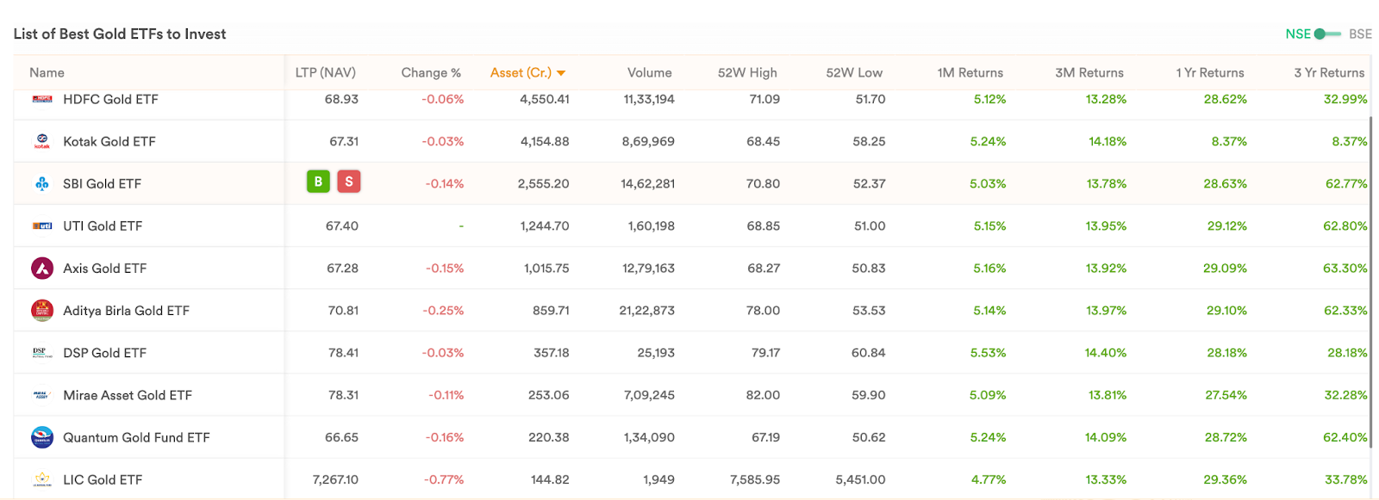This screenshot has width=1379, height=500.
Task: Click the Kotak Gold ETF logo icon
Action: [x=42, y=141]
